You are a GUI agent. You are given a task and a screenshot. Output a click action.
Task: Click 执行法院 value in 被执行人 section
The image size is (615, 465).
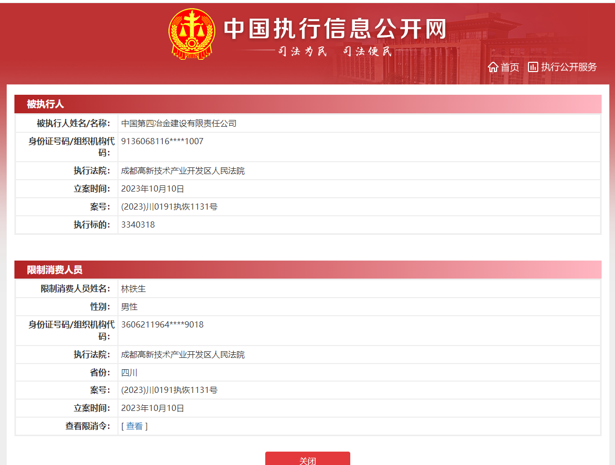(183, 171)
